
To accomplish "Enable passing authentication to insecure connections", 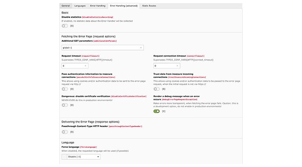I will pyautogui.click(x=65, y=89).
